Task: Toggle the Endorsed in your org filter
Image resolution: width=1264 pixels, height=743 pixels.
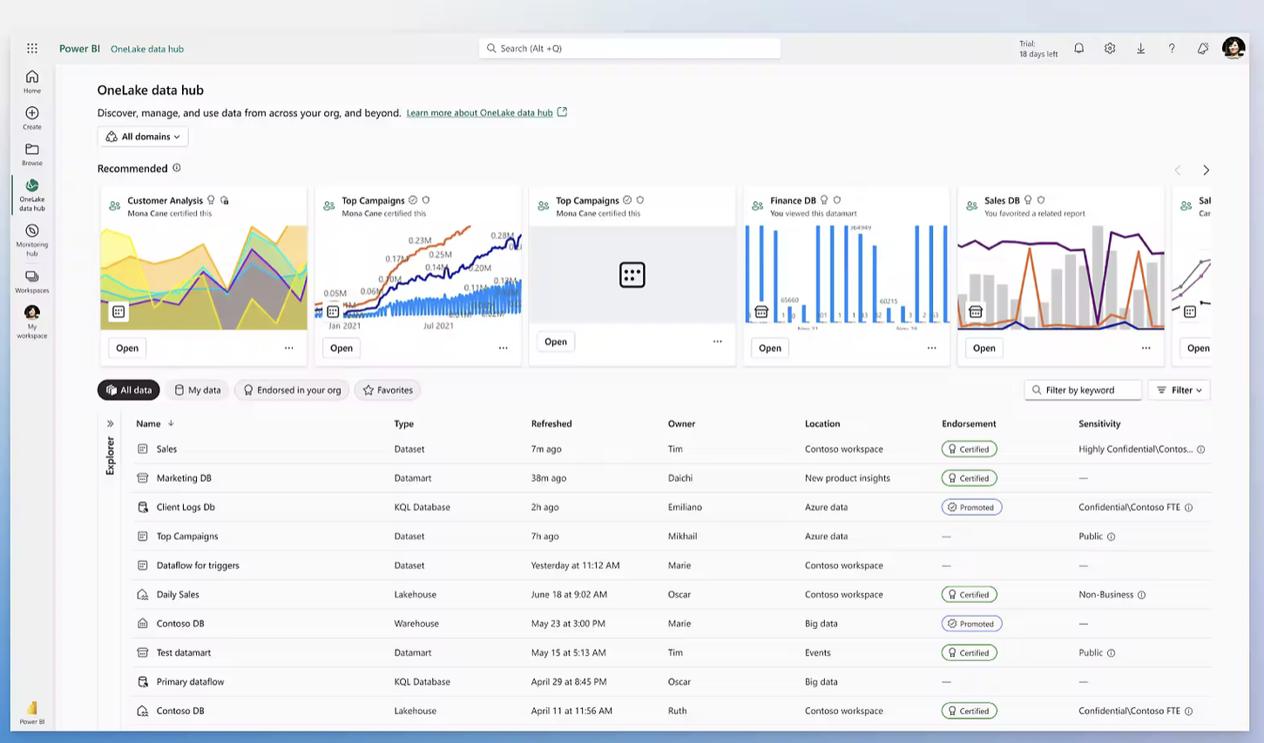Action: point(291,389)
